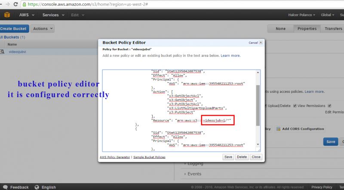Click the browser address bar URL

88,4
